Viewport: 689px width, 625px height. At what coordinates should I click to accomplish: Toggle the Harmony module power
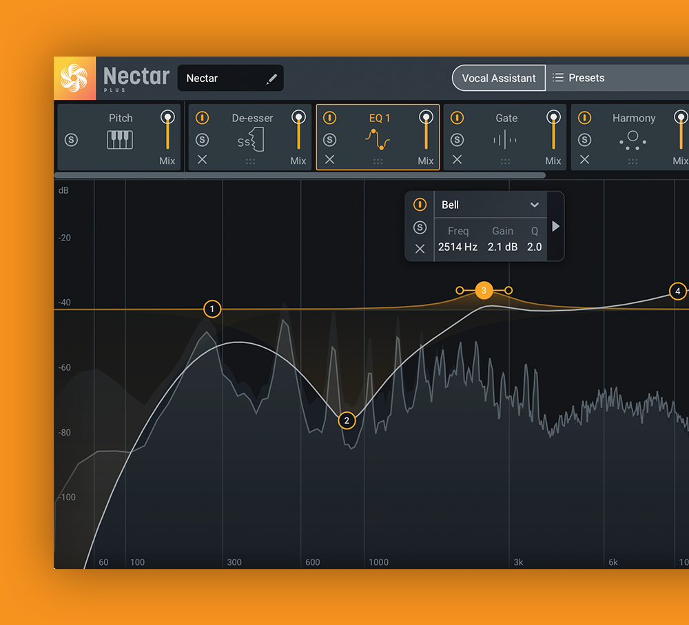584,118
